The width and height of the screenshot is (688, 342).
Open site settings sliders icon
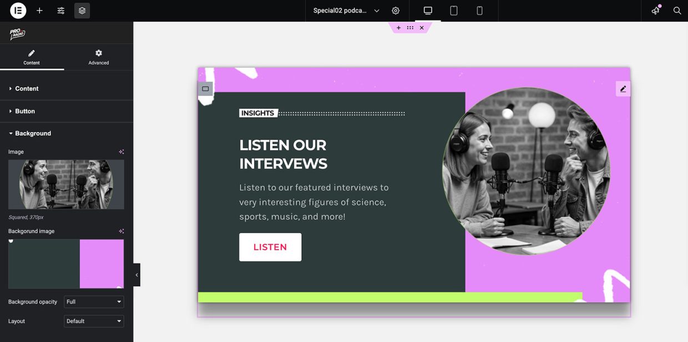[61, 11]
